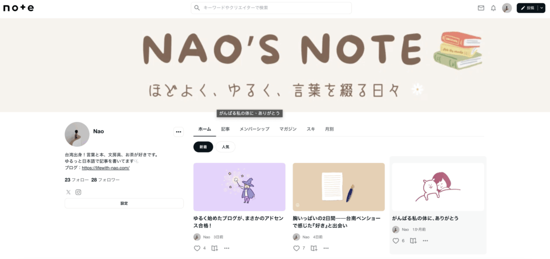This screenshot has width=550, height=259.
Task: Open more options for がんばる私の体に article
Action: pos(425,241)
